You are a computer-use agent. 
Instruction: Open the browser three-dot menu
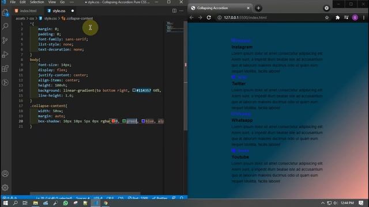(x=364, y=18)
